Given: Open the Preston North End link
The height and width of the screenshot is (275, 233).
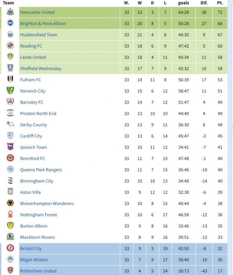Looking at the screenshot, I should (38, 114).
